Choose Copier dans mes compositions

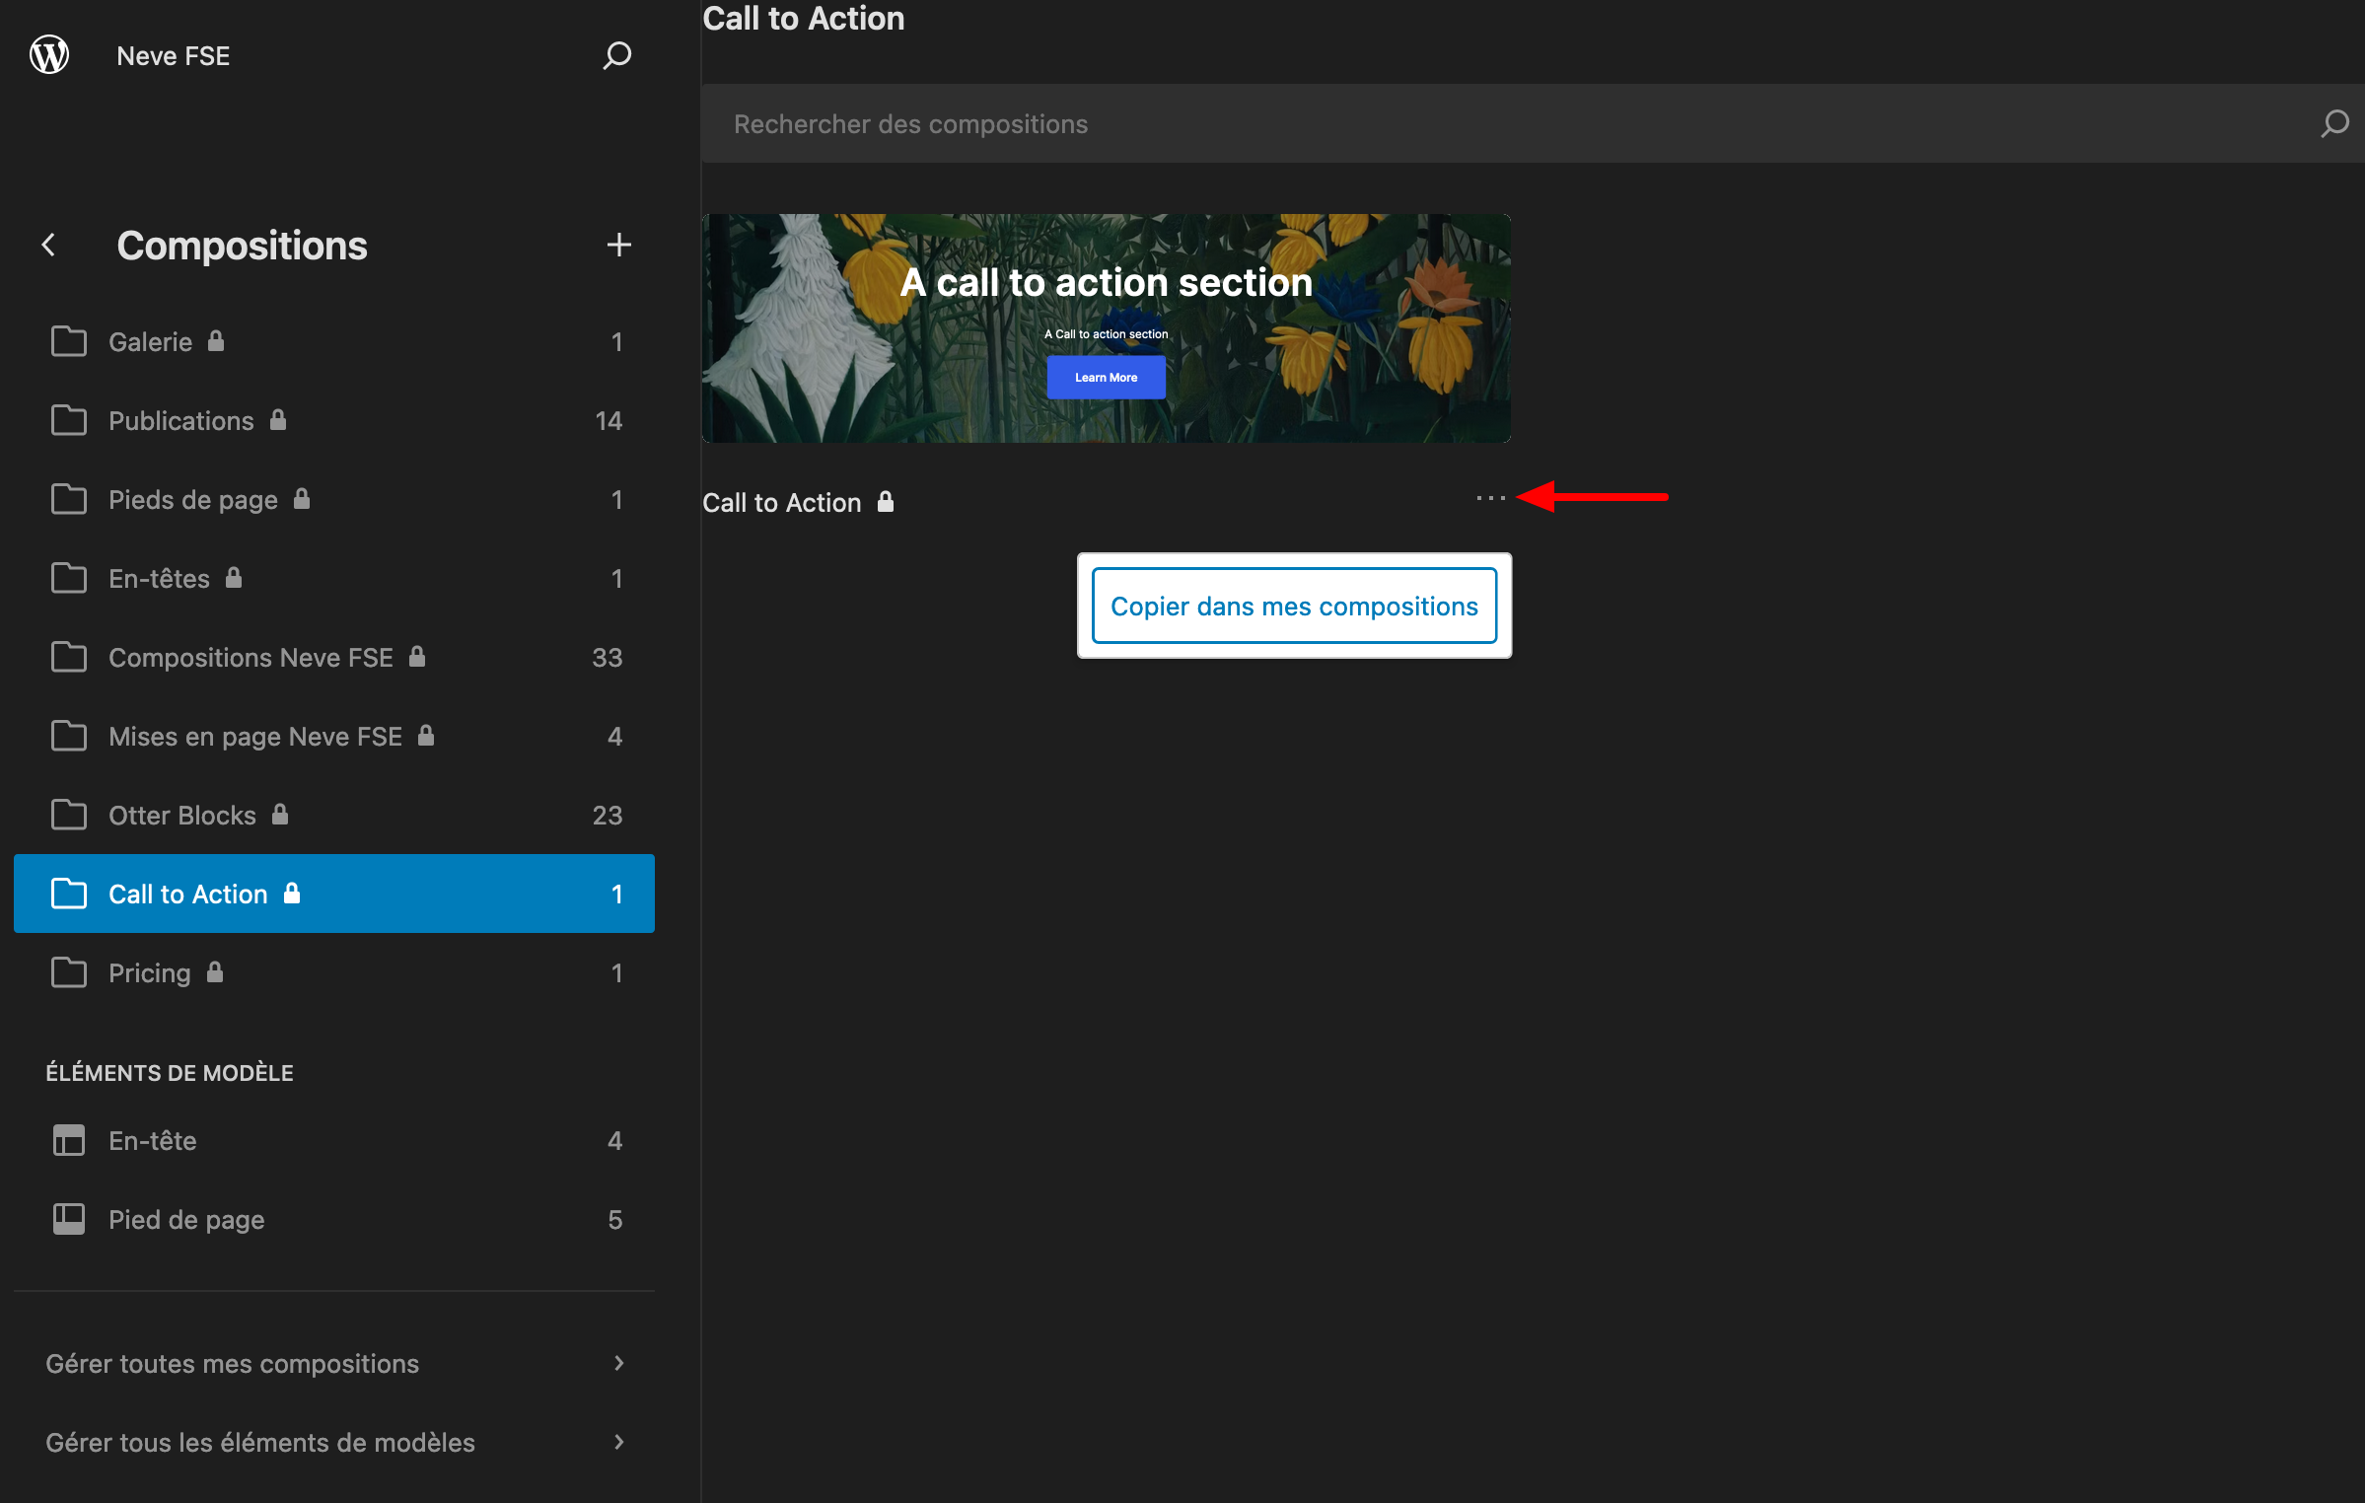1294,606
